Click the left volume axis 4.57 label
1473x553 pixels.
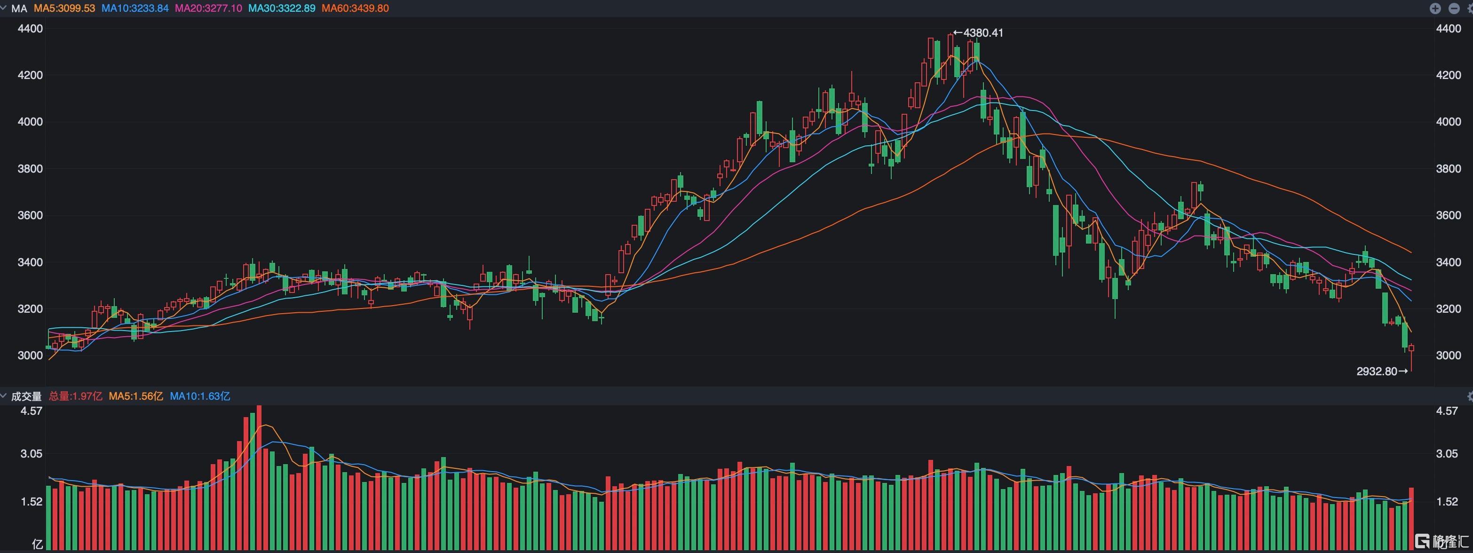pos(32,411)
